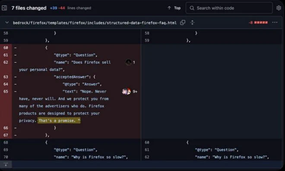The width and height of the screenshot is (285, 171).
Task: Click the "acceptedAnswer" key on line 63
Action: [71, 77]
